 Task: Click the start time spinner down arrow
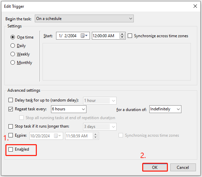[122, 37]
